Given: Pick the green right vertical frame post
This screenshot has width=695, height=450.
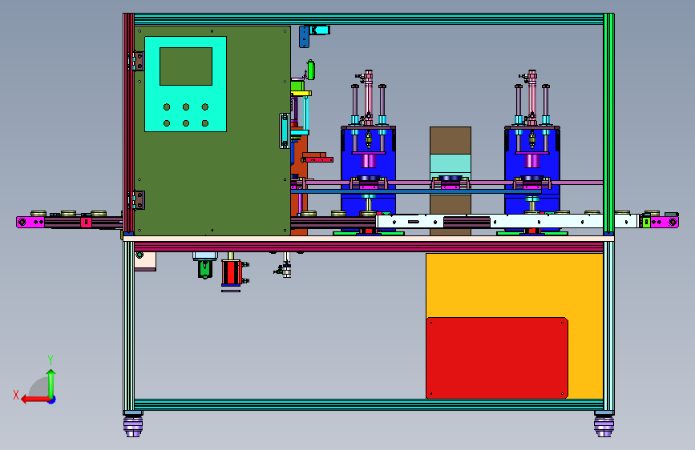Looking at the screenshot, I should pos(608,123).
